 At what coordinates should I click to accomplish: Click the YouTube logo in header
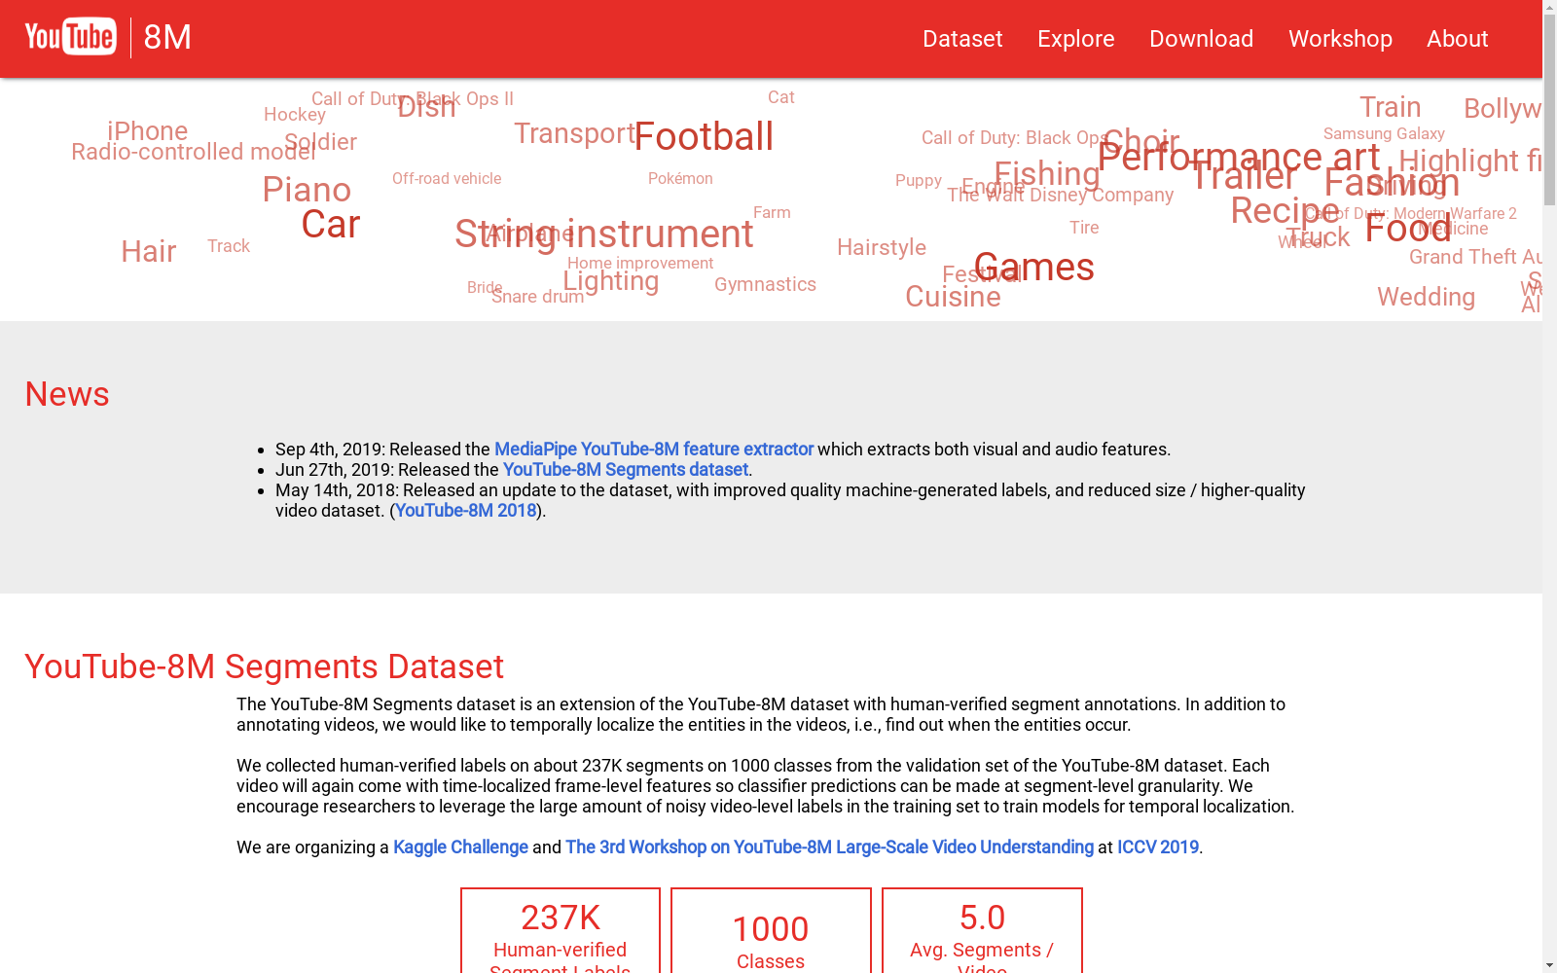[70, 37]
